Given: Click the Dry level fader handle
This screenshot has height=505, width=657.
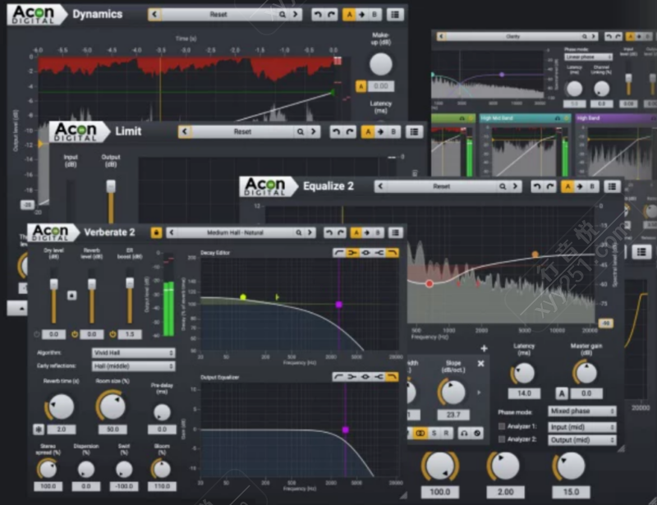Looking at the screenshot, I should 54,284.
